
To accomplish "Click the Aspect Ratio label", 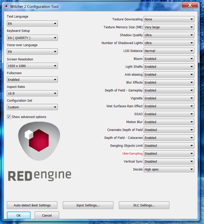I will click(16, 87).
